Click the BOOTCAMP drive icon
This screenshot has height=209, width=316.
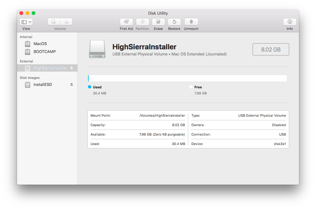coord(28,52)
